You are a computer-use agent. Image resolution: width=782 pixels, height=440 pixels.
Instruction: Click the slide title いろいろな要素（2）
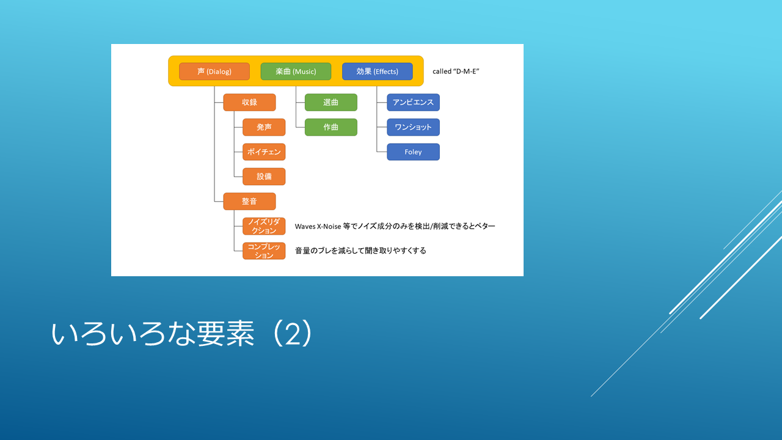click(x=182, y=334)
